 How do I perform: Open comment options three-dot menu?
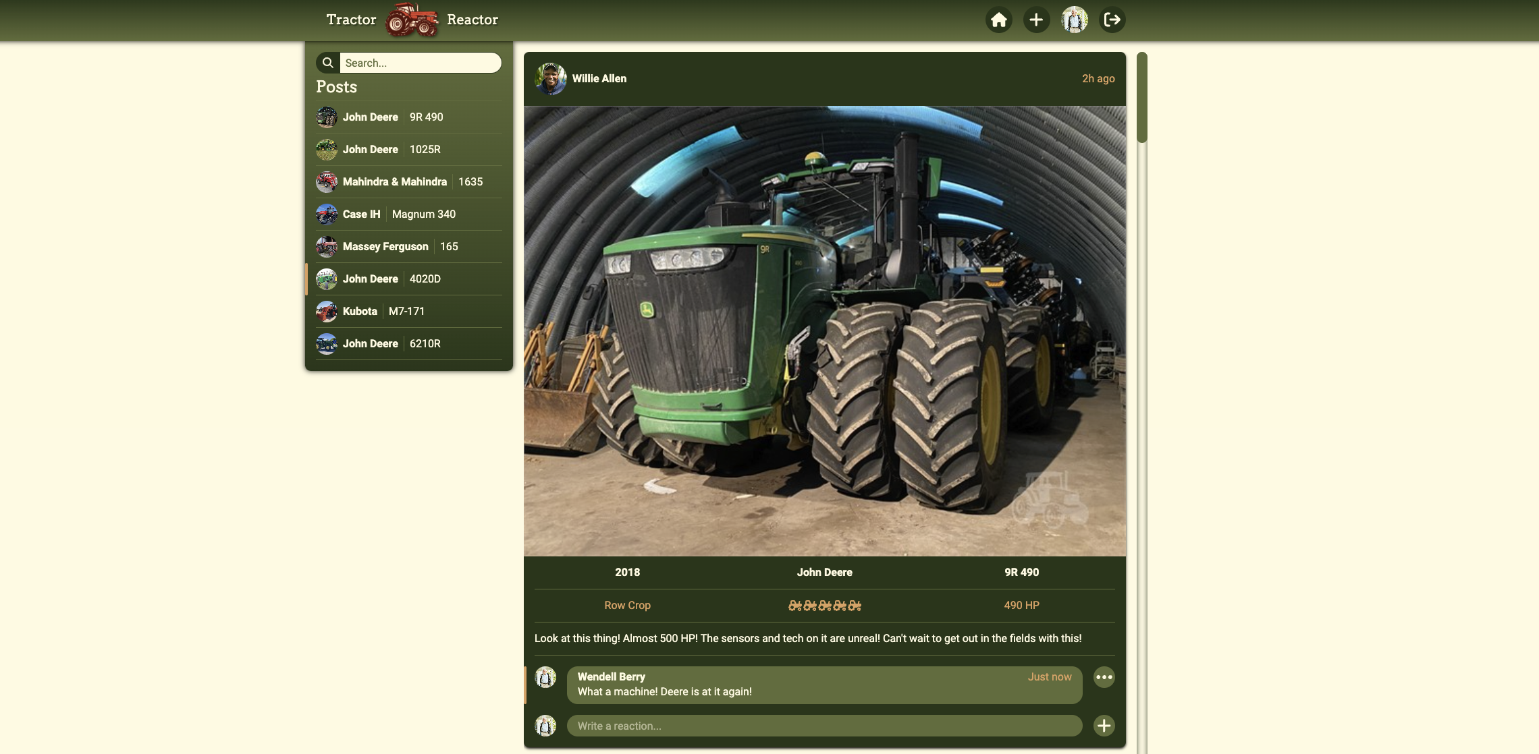click(x=1104, y=677)
